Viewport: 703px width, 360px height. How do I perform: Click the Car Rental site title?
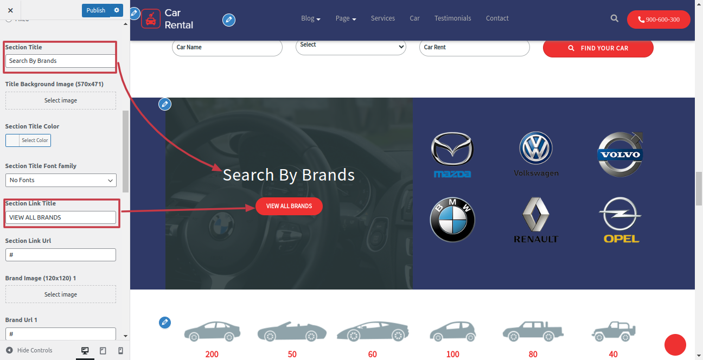pyautogui.click(x=179, y=18)
